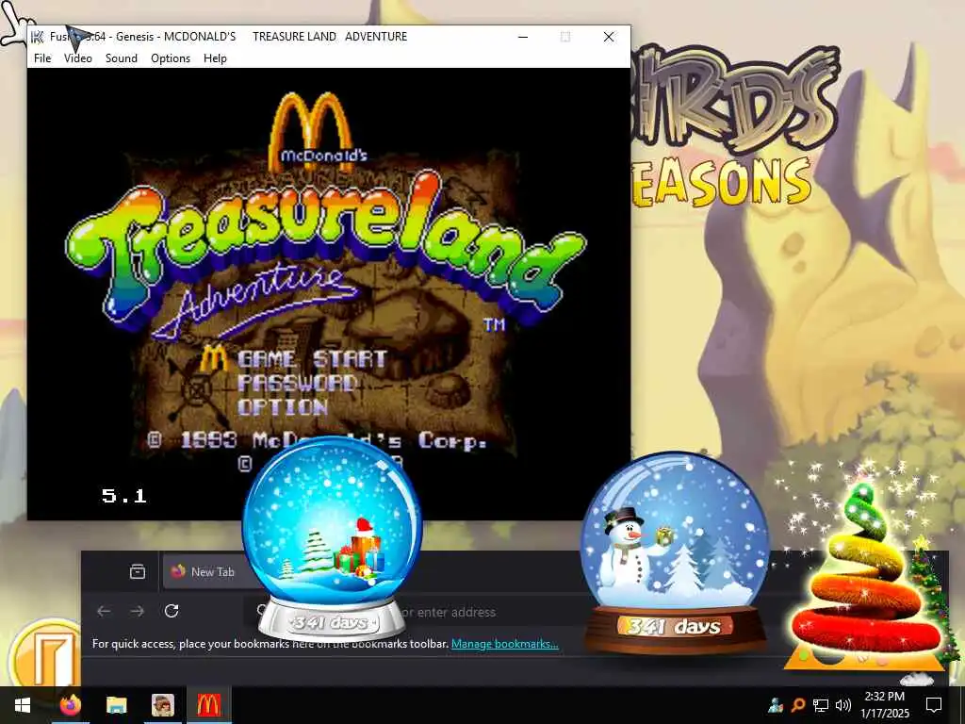The width and height of the screenshot is (965, 724).
Task: Open the Firefox tab overview icon
Action: [138, 572]
